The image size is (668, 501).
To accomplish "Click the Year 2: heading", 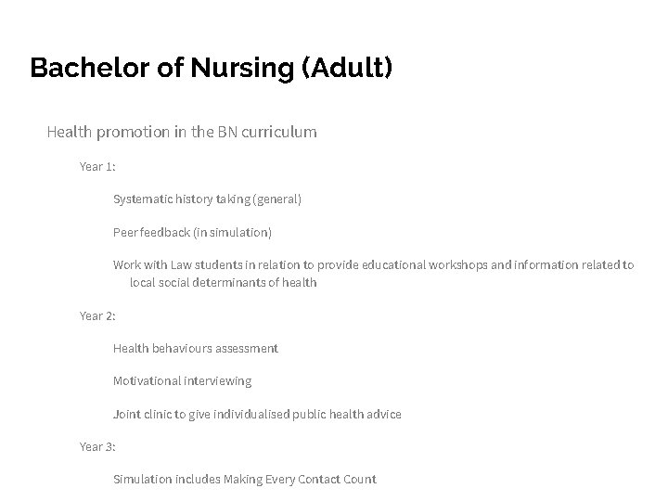I will pyautogui.click(x=97, y=316).
